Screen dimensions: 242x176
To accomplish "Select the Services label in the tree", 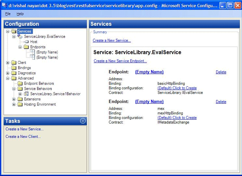I will [25, 31].
